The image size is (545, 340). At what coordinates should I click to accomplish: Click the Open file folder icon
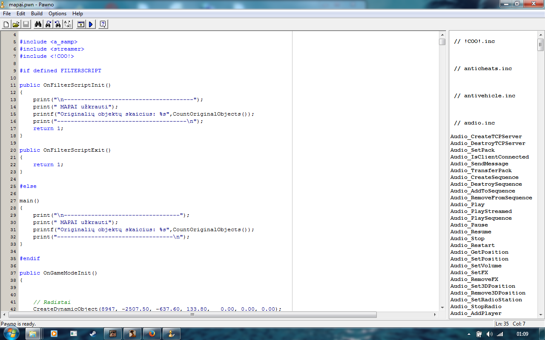16,24
